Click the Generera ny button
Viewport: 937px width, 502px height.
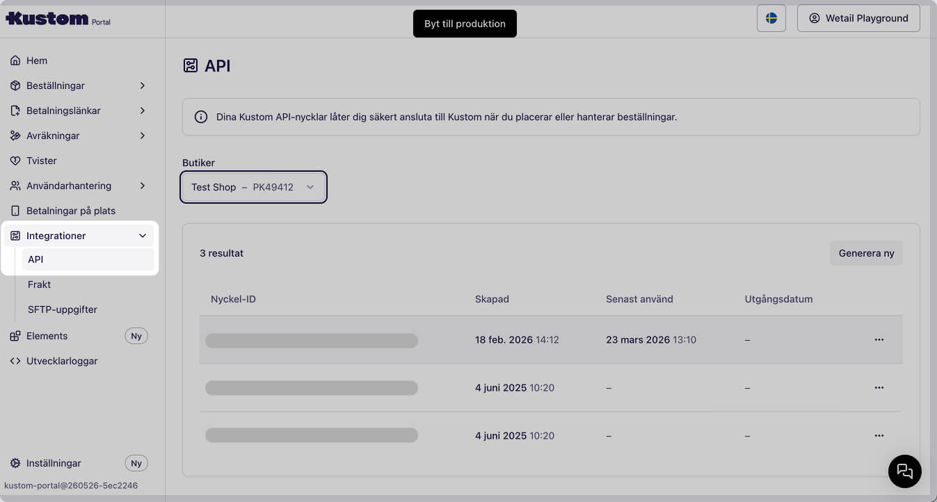click(866, 253)
